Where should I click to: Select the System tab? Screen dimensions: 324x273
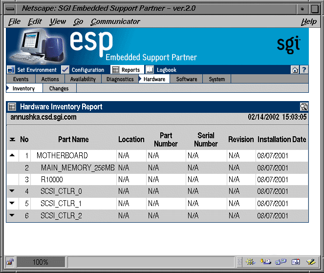pos(217,79)
